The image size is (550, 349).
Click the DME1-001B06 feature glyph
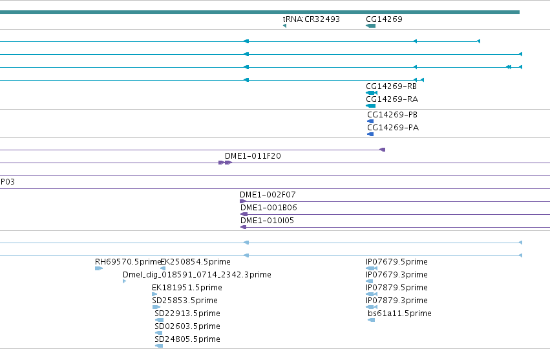click(x=244, y=214)
